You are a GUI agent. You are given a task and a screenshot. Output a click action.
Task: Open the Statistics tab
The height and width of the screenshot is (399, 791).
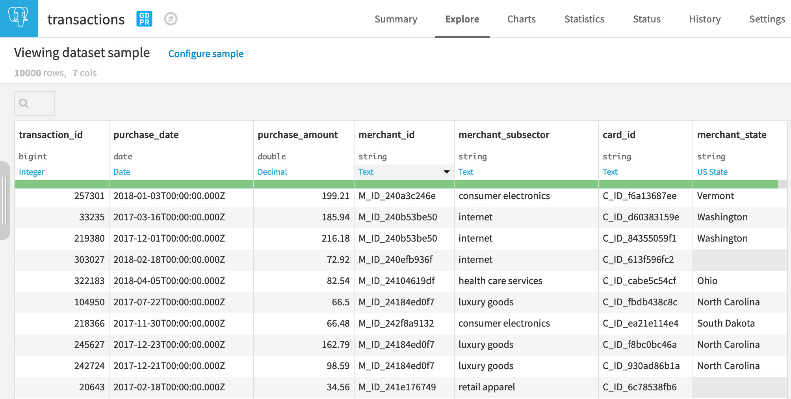(x=584, y=19)
